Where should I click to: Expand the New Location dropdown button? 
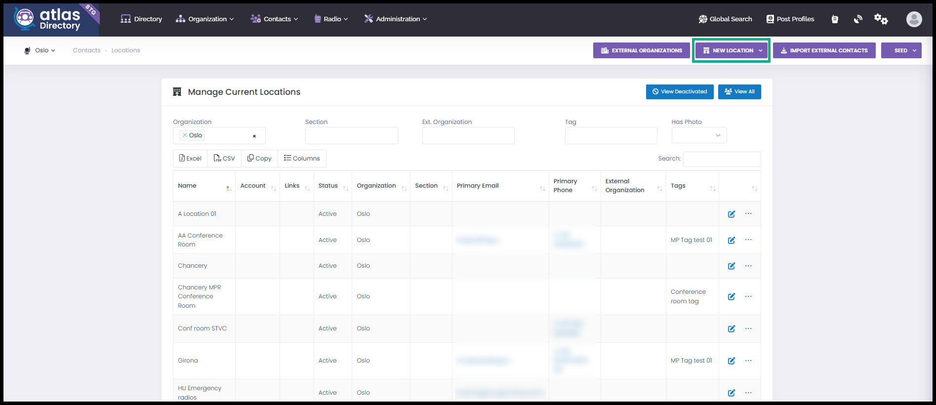(x=761, y=50)
